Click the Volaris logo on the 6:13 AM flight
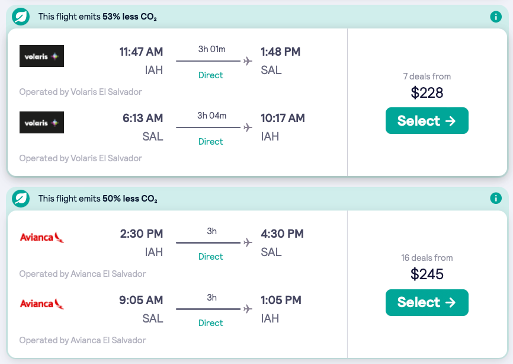The image size is (513, 364). click(x=41, y=123)
